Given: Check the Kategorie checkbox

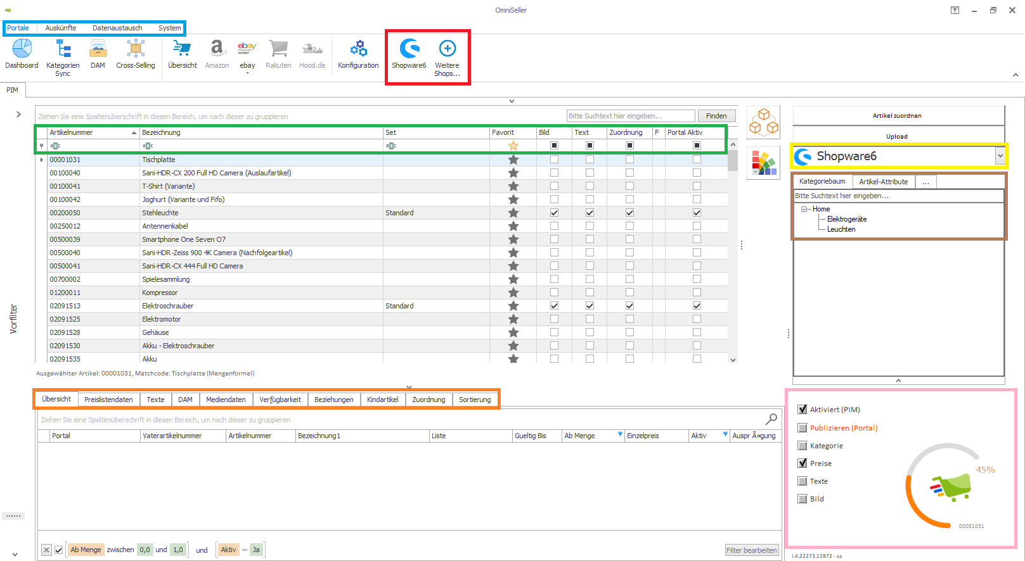Looking at the screenshot, I should coord(803,446).
